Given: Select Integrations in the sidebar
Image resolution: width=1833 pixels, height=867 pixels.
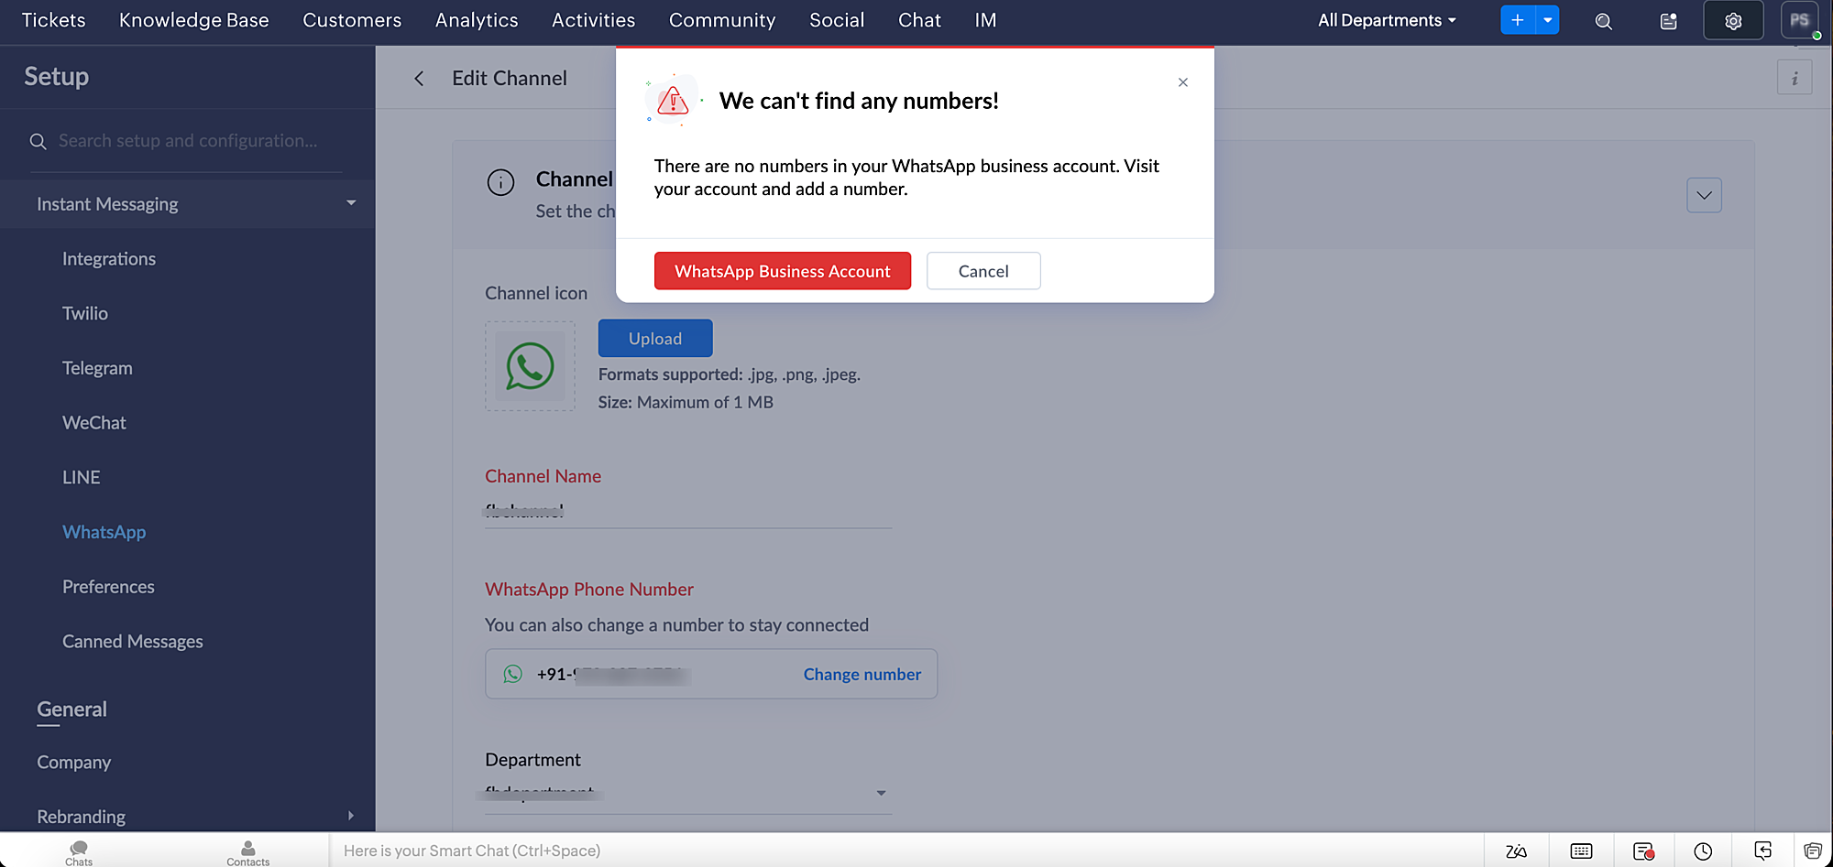Looking at the screenshot, I should point(109,259).
